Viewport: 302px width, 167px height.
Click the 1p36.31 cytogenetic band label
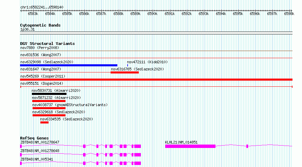[x=27, y=29]
